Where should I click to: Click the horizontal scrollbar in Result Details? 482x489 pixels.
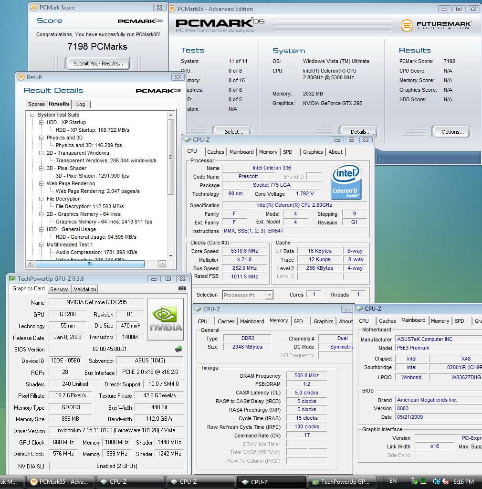(89, 264)
